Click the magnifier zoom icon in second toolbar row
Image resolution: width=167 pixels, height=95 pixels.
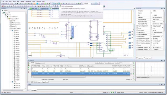(x=57, y=6)
